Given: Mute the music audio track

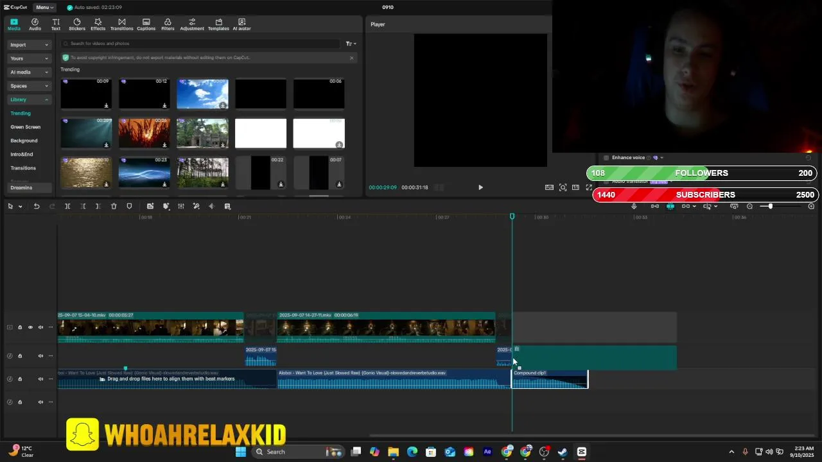Looking at the screenshot, I should tap(40, 379).
